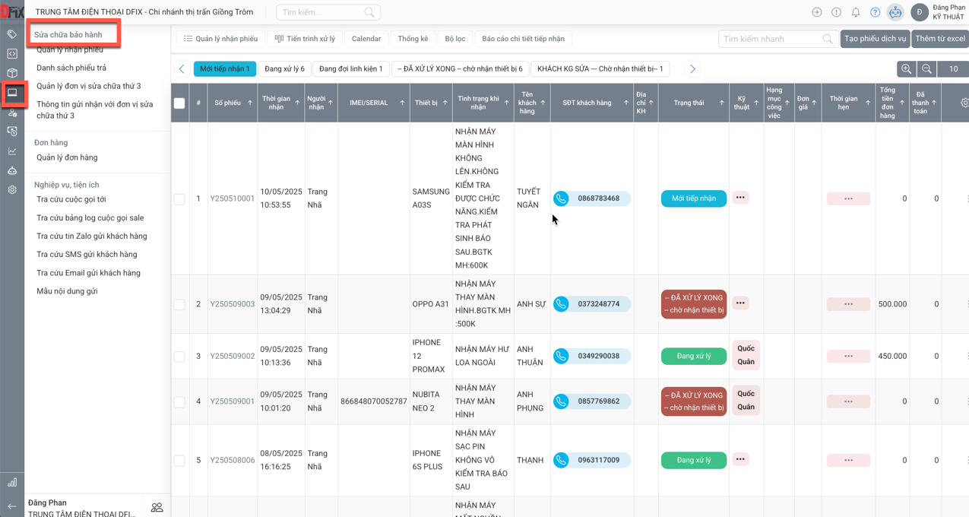The image size is (969, 517).
Task: Select Mới tiếp nhận 1 tab
Action: point(225,69)
